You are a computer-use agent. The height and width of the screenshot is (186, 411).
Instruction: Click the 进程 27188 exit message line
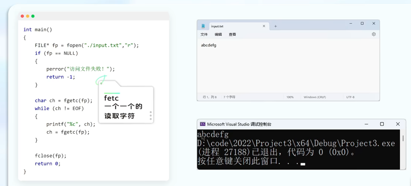pos(276,152)
